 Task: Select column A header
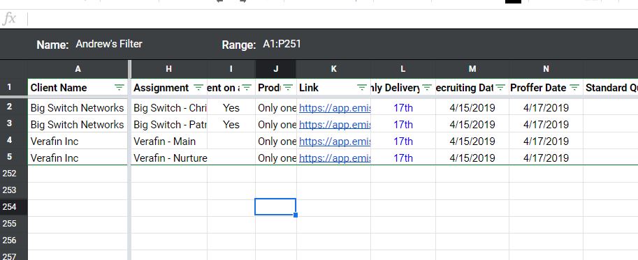(x=78, y=69)
